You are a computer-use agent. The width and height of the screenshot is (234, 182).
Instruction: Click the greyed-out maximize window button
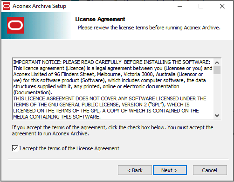coord(201,6)
